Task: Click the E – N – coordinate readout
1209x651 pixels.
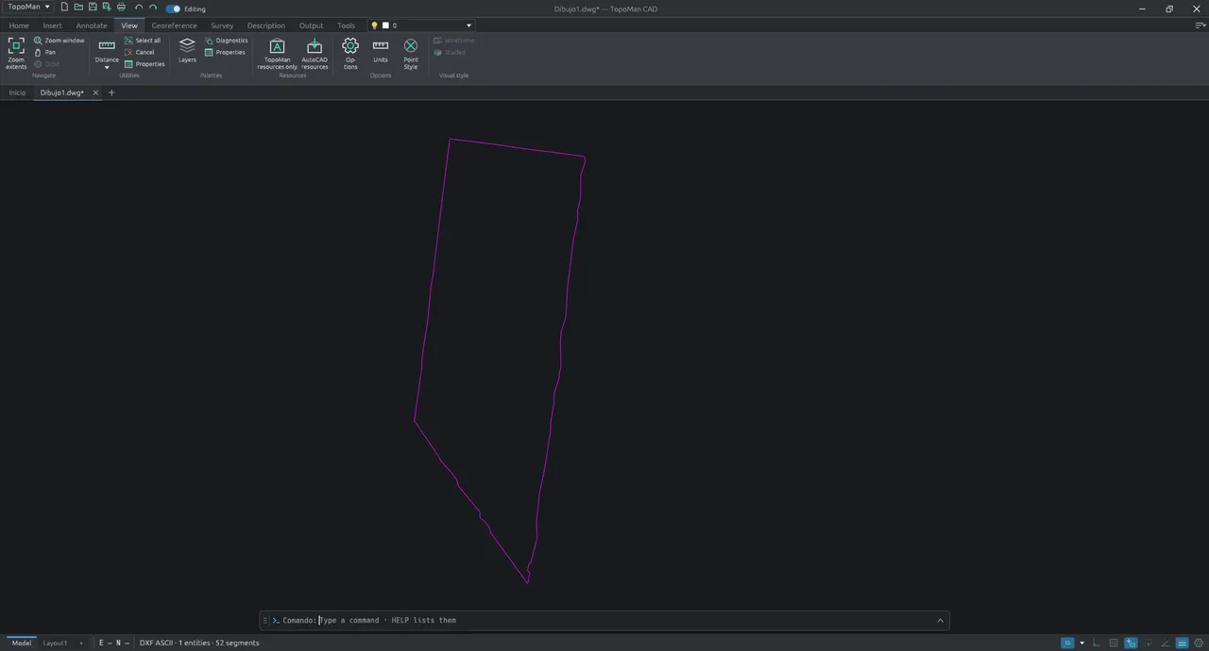Action: [113, 643]
